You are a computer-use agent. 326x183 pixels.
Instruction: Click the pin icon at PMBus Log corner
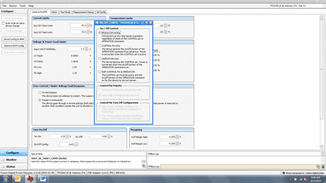[x=323, y=154]
